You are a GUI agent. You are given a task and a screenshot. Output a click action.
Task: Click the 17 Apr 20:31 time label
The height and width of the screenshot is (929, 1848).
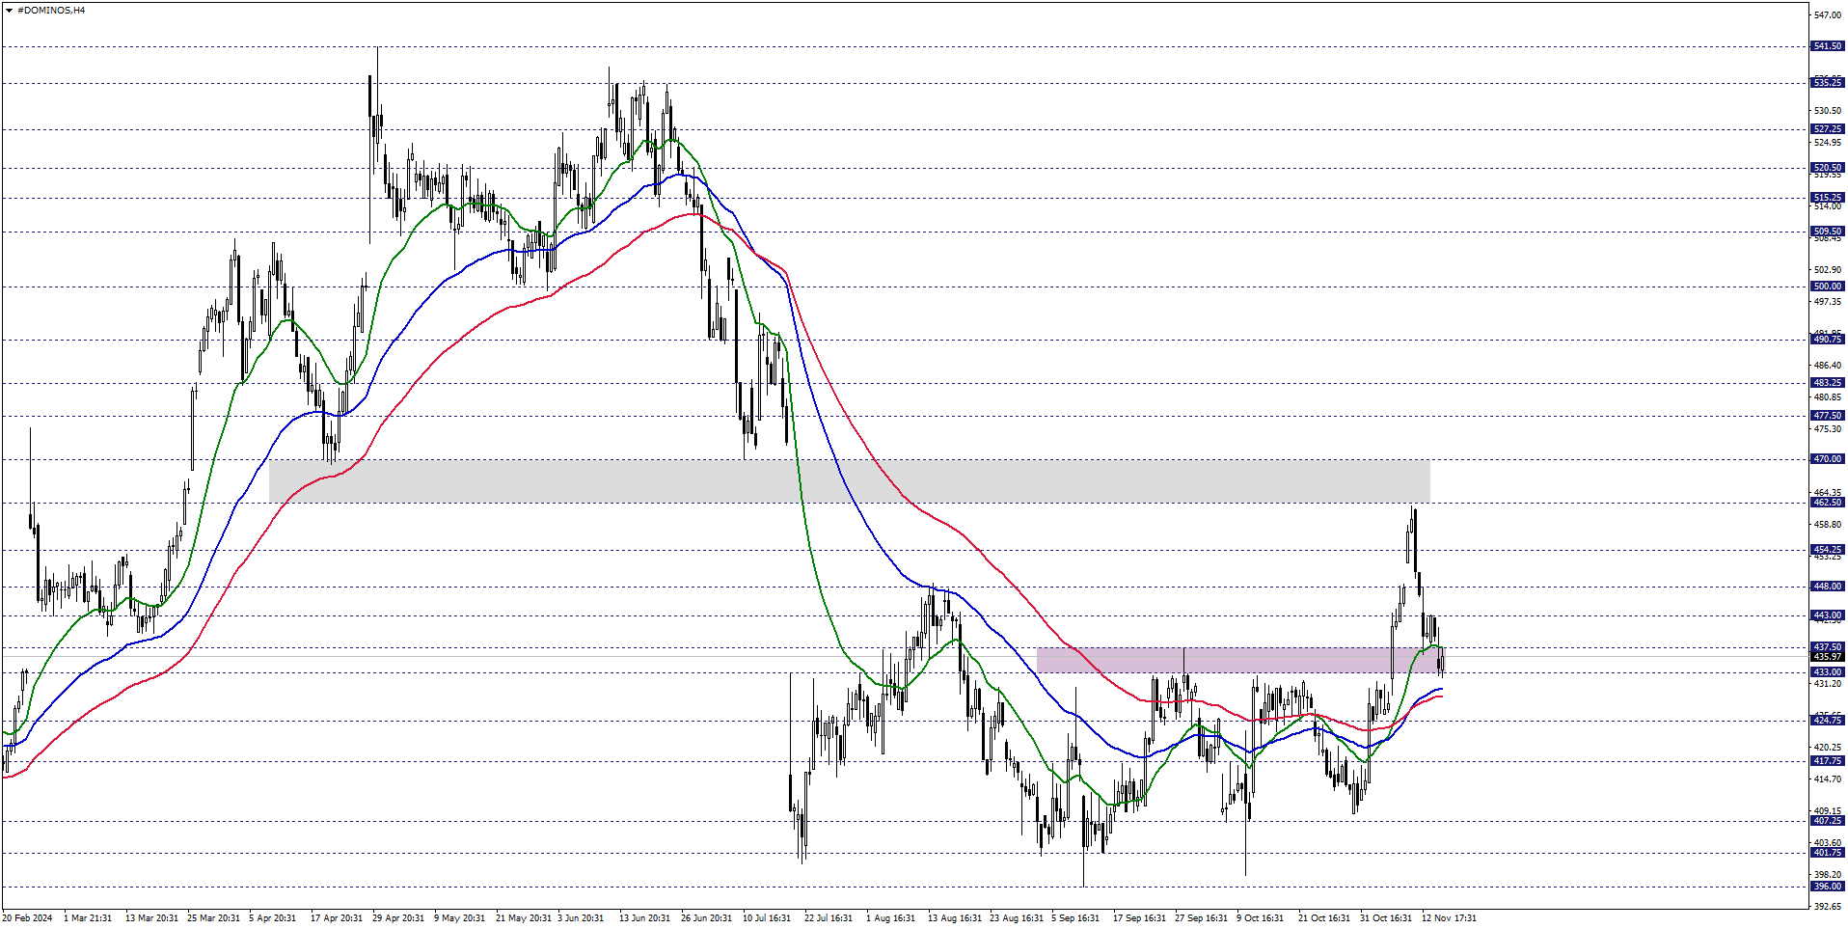point(337,918)
